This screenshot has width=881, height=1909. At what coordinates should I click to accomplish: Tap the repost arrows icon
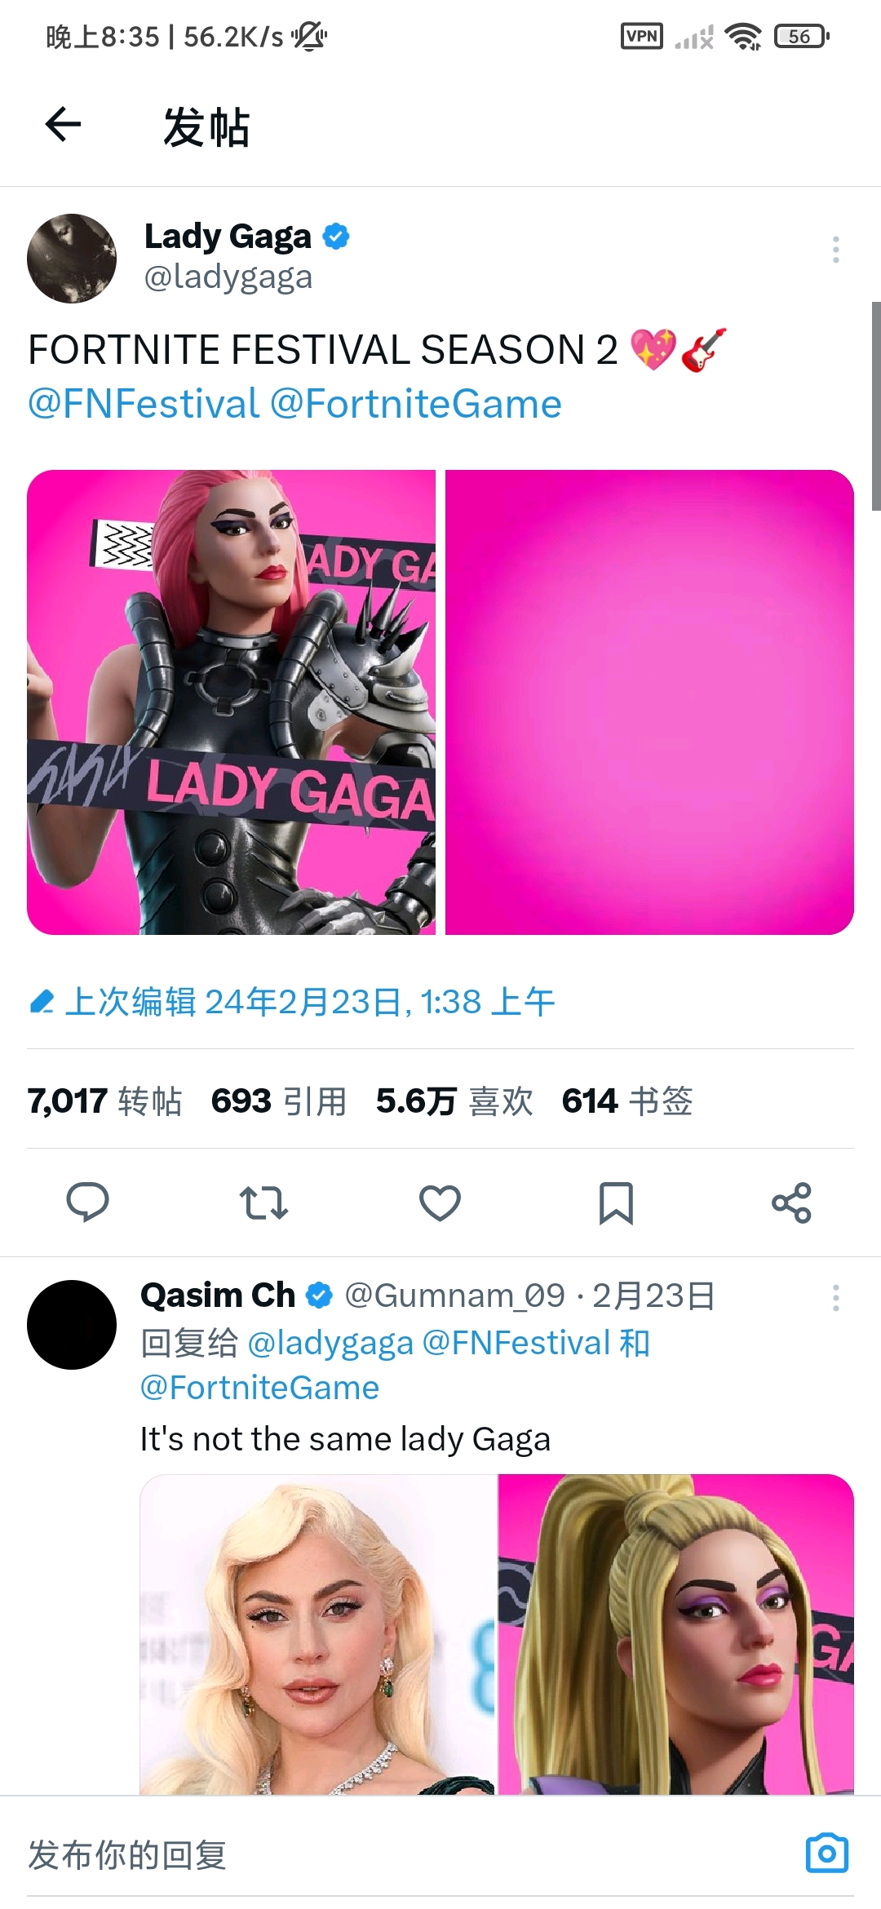pos(263,1203)
